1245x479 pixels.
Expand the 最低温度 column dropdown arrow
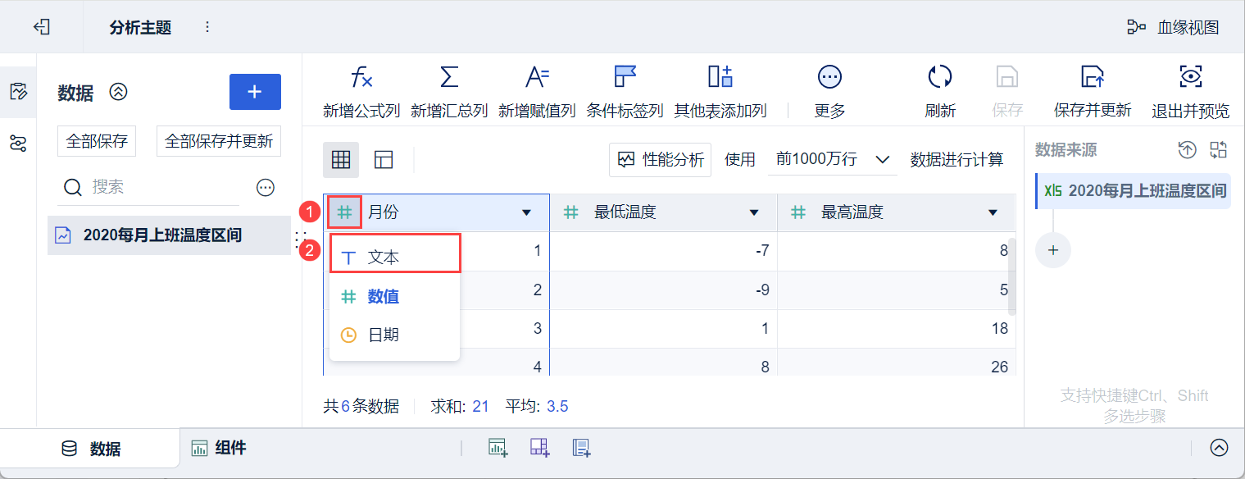[x=754, y=213]
